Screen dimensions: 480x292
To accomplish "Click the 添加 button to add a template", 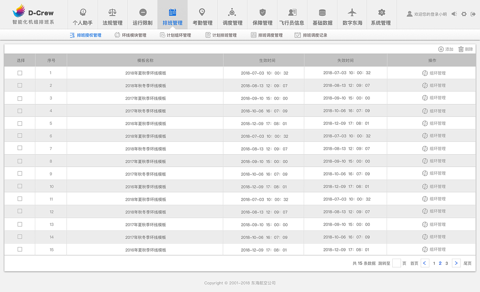I will [x=445, y=49].
